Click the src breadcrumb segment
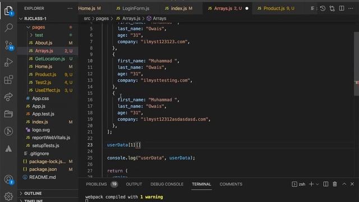The width and height of the screenshot is (359, 202). [87, 19]
